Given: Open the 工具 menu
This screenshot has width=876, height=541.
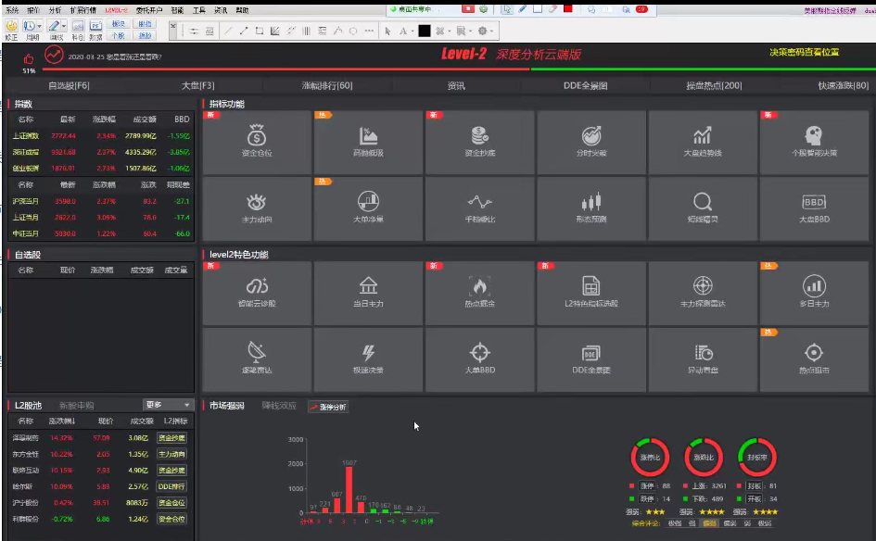Looking at the screenshot, I should (199, 10).
